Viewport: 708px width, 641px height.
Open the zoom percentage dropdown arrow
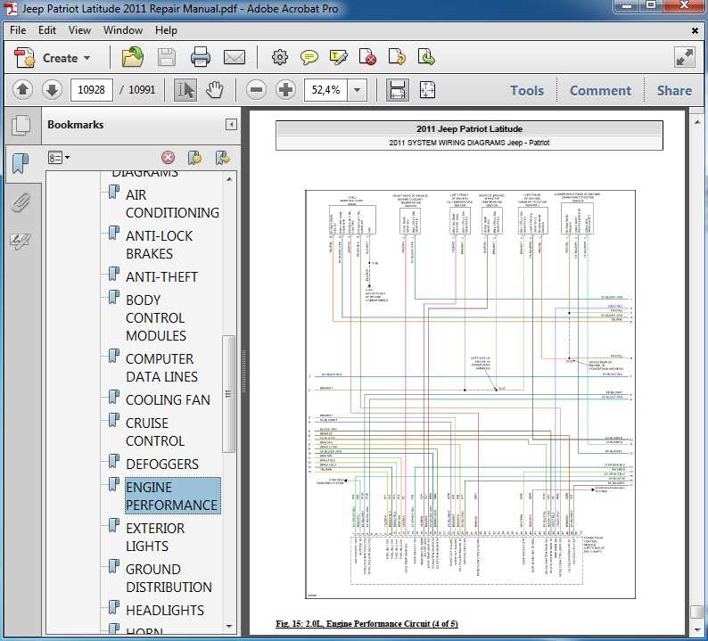tap(358, 90)
